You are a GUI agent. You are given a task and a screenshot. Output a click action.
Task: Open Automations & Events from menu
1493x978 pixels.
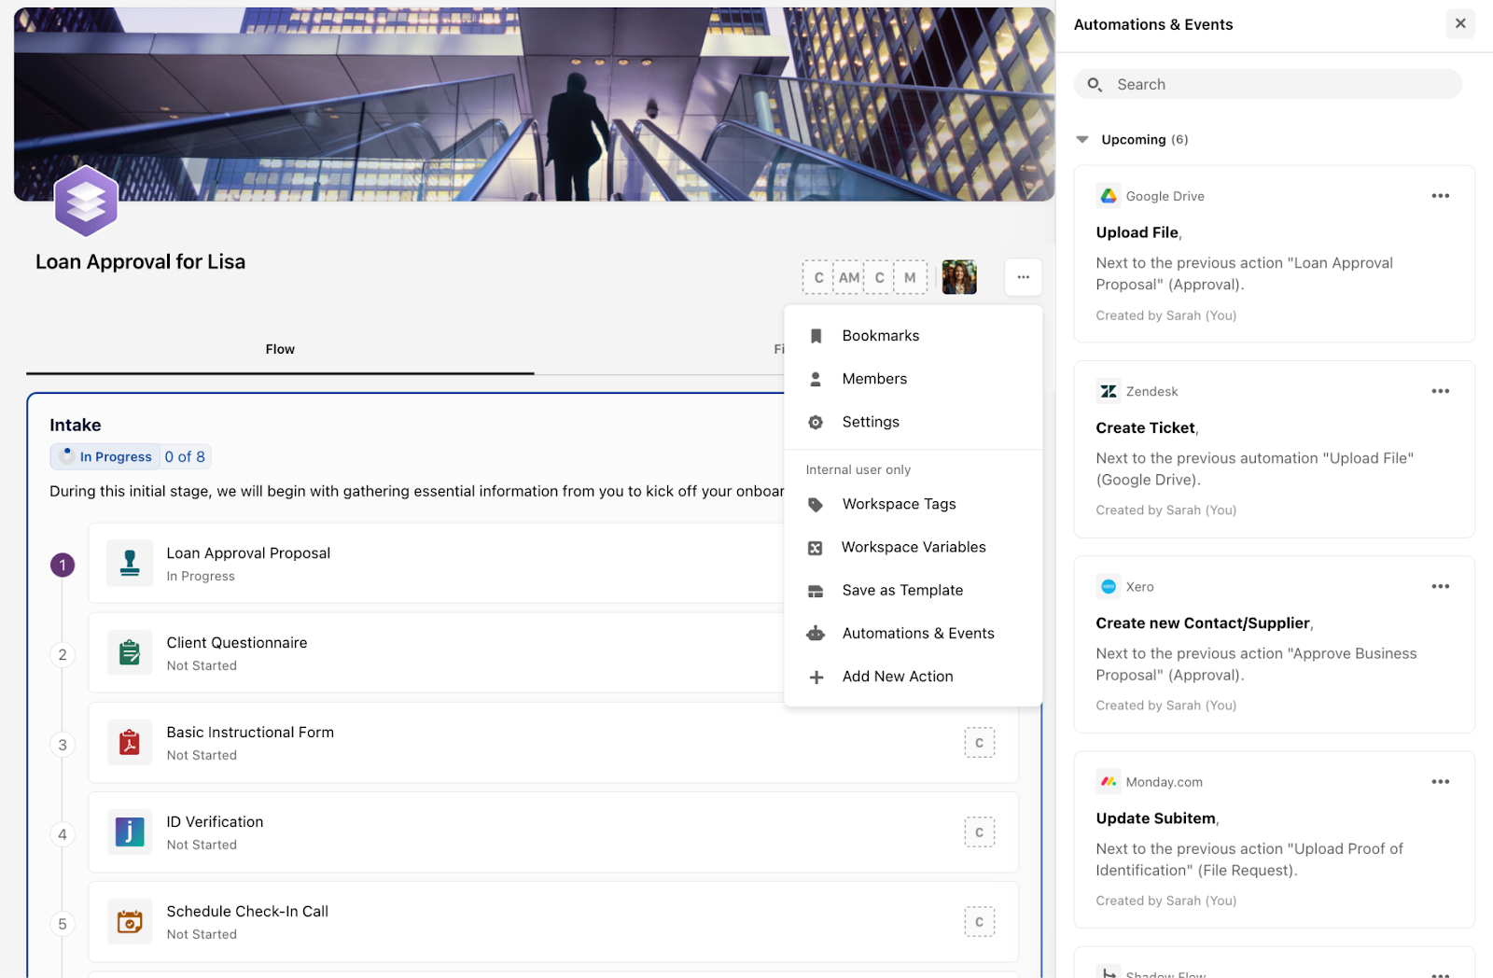pos(913,633)
